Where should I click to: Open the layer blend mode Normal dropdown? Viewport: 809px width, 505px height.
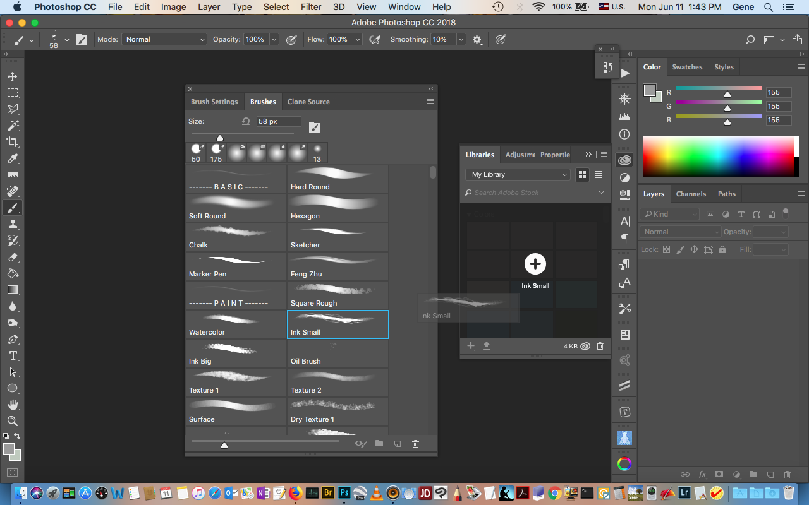pyautogui.click(x=680, y=232)
